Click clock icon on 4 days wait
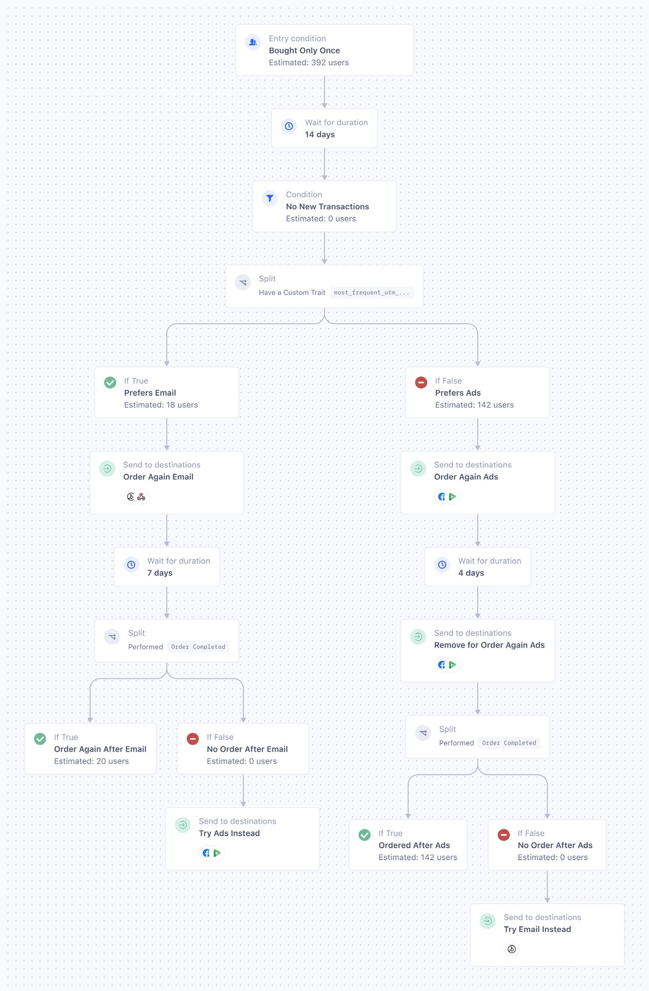This screenshot has height=991, width=649. tap(442, 564)
